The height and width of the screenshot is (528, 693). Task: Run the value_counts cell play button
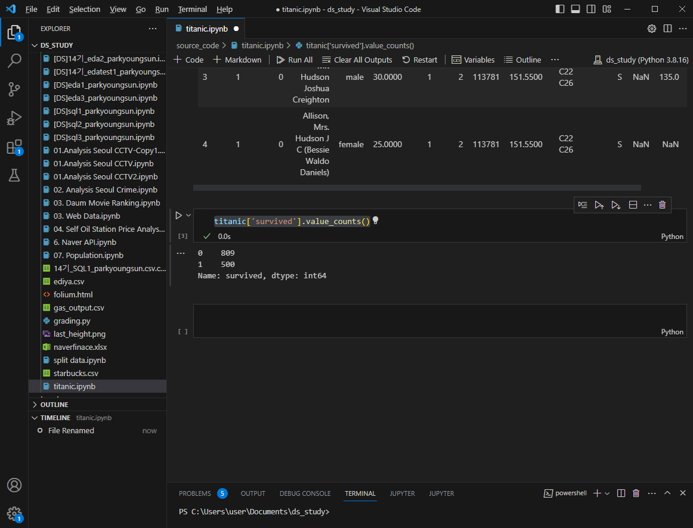pyautogui.click(x=178, y=216)
